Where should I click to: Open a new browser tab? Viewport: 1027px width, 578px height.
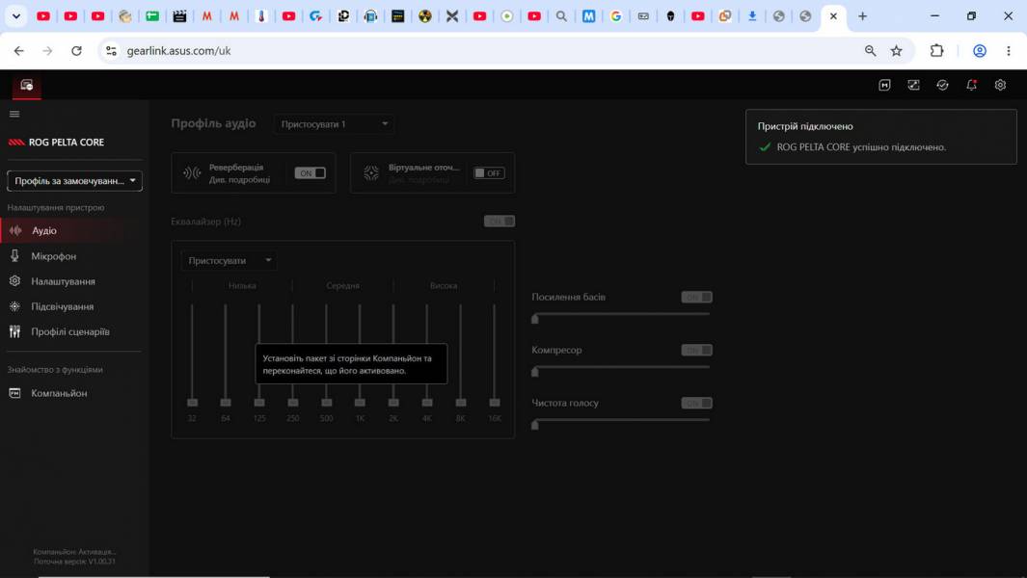pyautogui.click(x=863, y=16)
